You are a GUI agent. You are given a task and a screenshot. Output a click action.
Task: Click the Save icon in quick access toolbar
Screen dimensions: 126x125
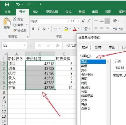pyautogui.click(x=7, y=4)
